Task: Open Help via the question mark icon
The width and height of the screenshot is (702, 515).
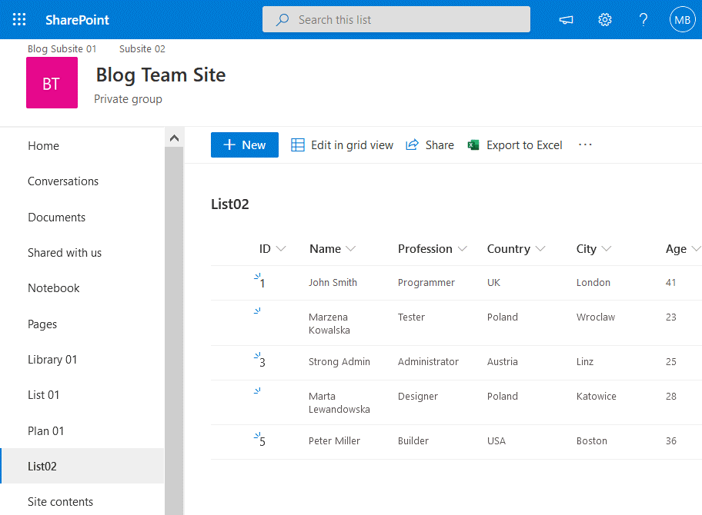Action: (x=643, y=19)
